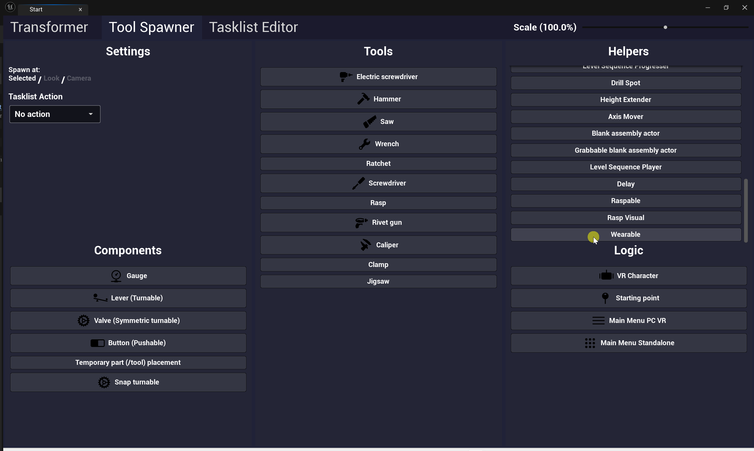This screenshot has height=451, width=754.
Task: Click the VR Character icon
Action: point(606,276)
